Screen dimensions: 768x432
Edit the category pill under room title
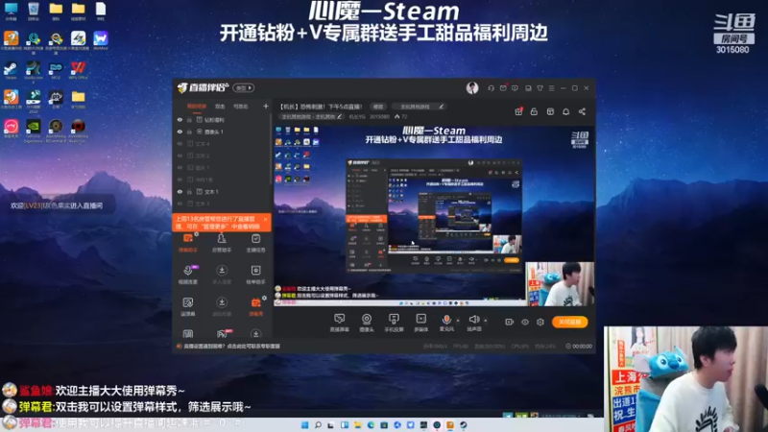[311, 116]
